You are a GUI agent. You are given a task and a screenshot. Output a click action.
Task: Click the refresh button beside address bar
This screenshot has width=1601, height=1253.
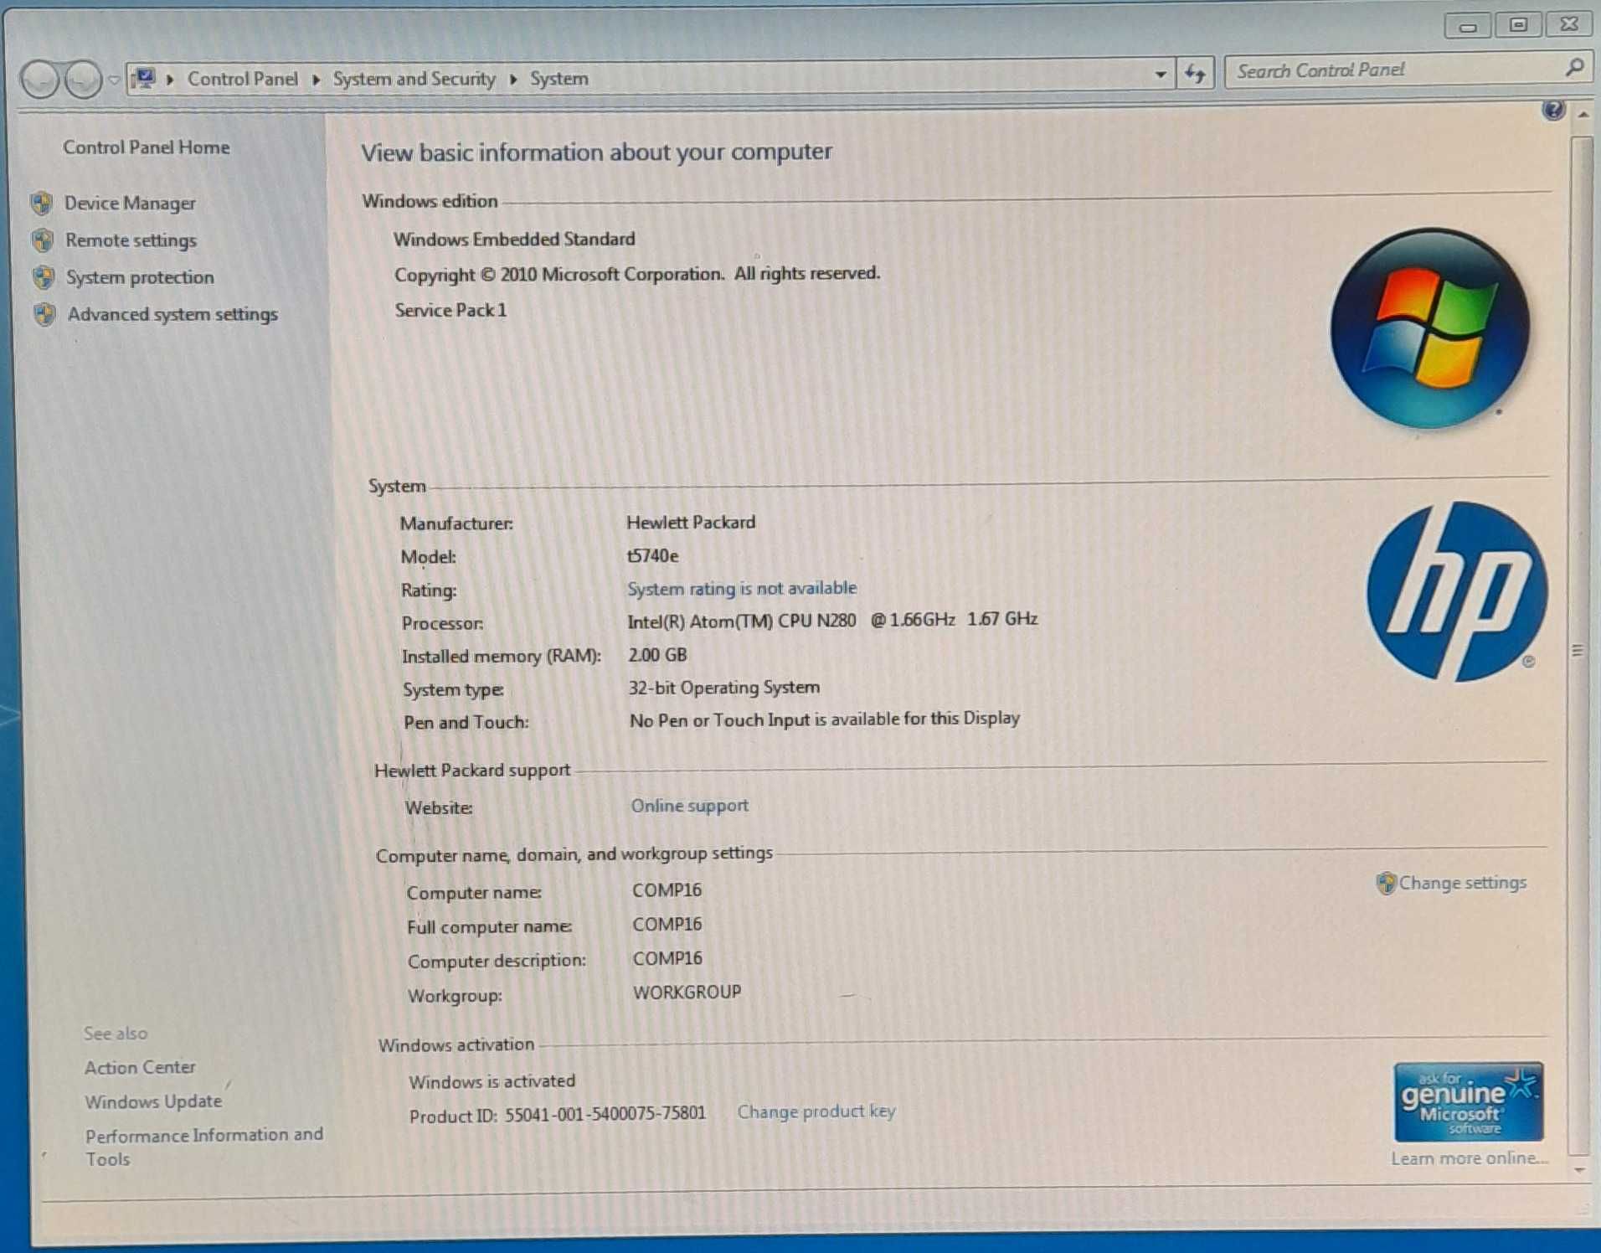tap(1195, 75)
